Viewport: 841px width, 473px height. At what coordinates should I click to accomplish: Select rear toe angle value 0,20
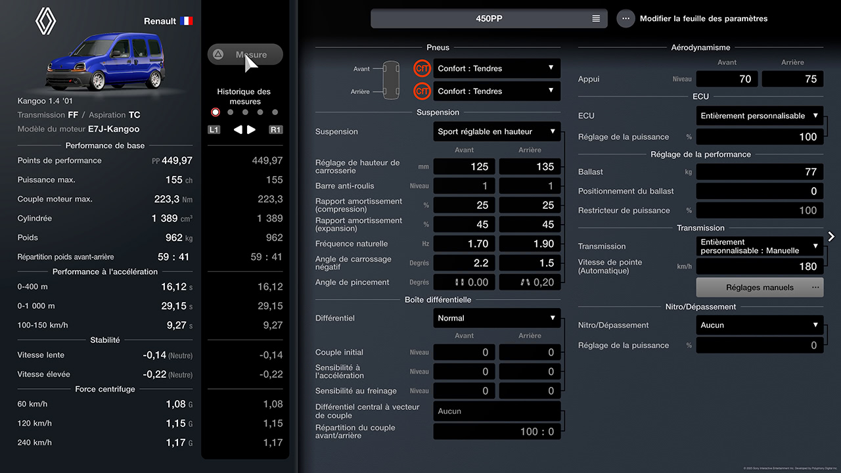click(530, 282)
